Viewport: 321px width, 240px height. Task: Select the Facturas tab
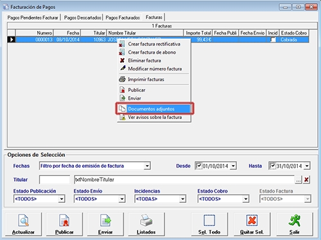[154, 17]
